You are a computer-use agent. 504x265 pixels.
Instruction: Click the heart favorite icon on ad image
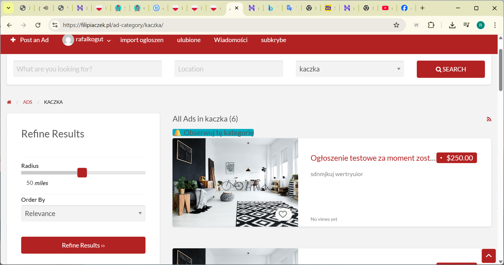point(283,214)
